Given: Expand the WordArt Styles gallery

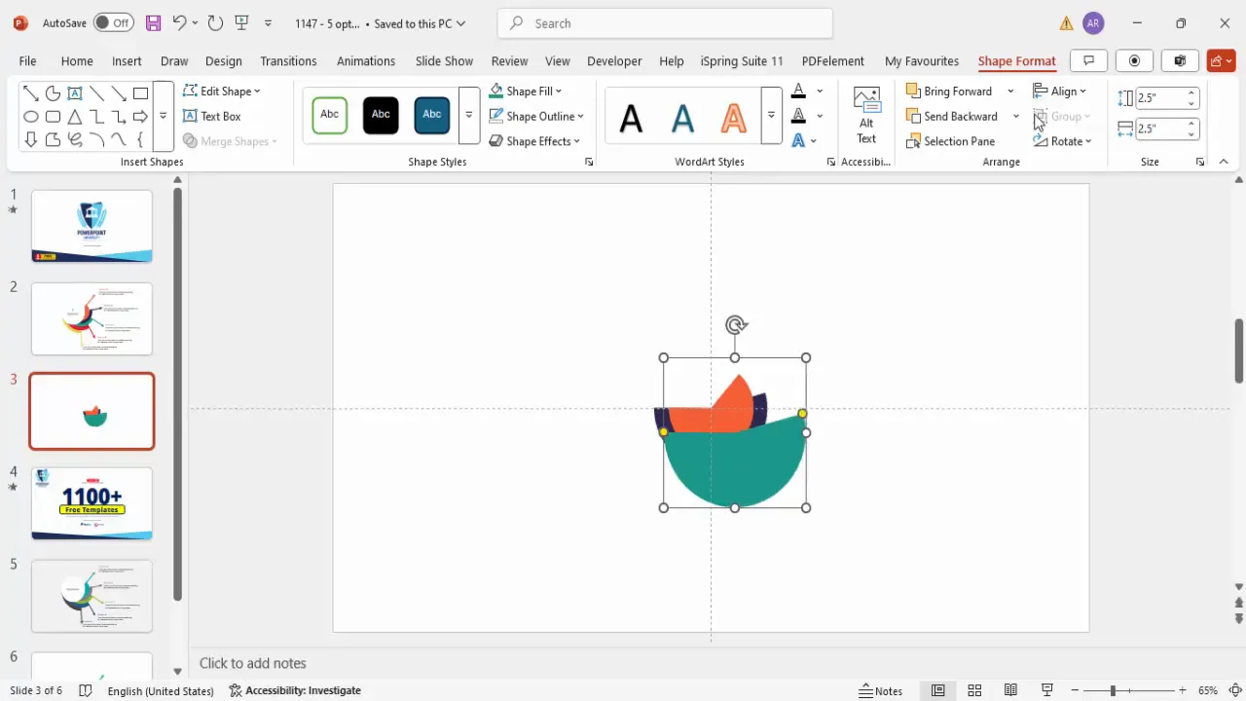Looking at the screenshot, I should coord(771,115).
